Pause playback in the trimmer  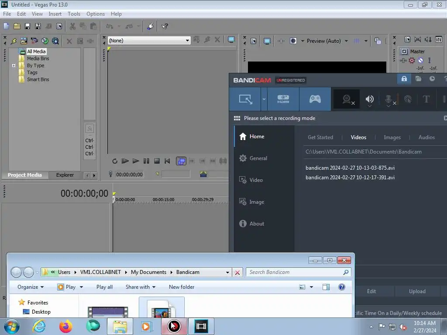coord(146,161)
